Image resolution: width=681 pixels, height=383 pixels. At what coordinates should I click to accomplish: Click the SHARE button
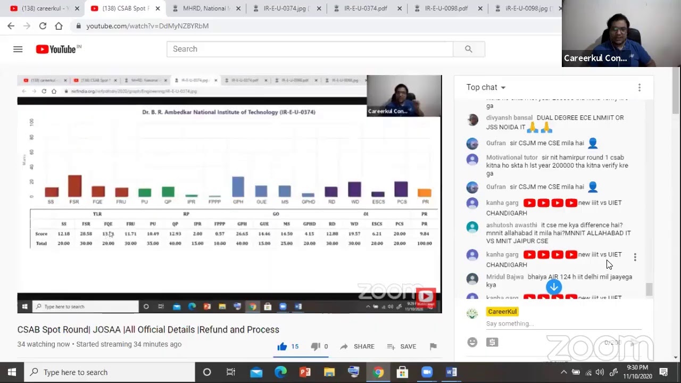[357, 346]
